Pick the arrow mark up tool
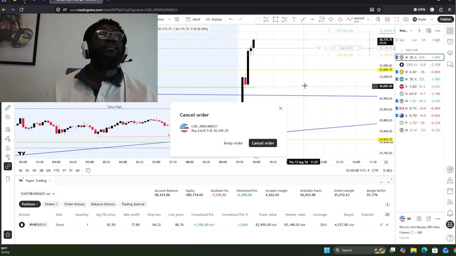 pos(340,19)
